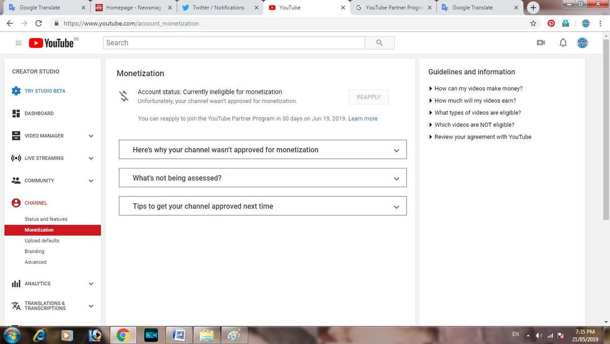Open the Chrome three-dot menu
Image resolution: width=610 pixels, height=344 pixels.
click(x=601, y=23)
